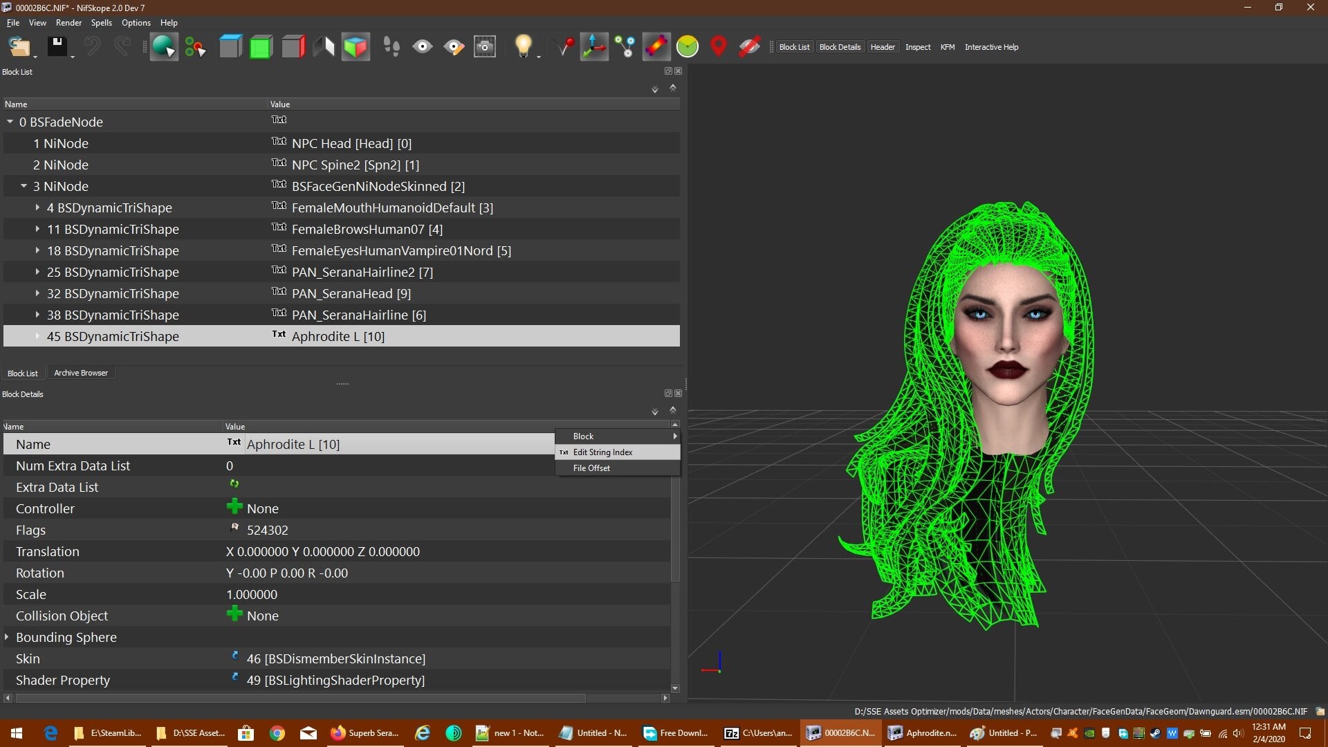Open the Spells menu
Image resolution: width=1328 pixels, height=747 pixels.
click(101, 23)
